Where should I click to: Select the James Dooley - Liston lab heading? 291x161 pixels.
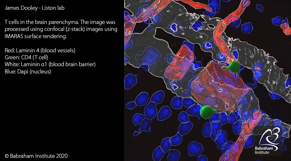34,8
